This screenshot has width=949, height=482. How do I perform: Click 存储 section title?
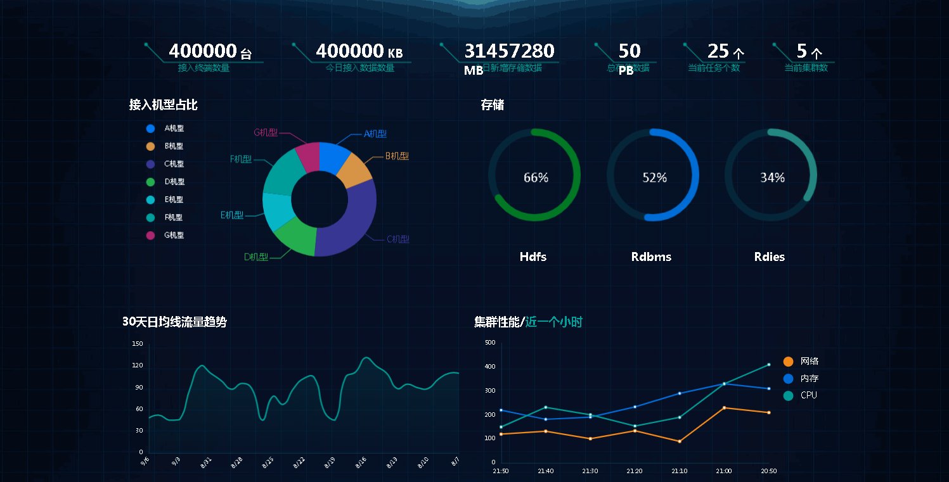click(x=493, y=105)
